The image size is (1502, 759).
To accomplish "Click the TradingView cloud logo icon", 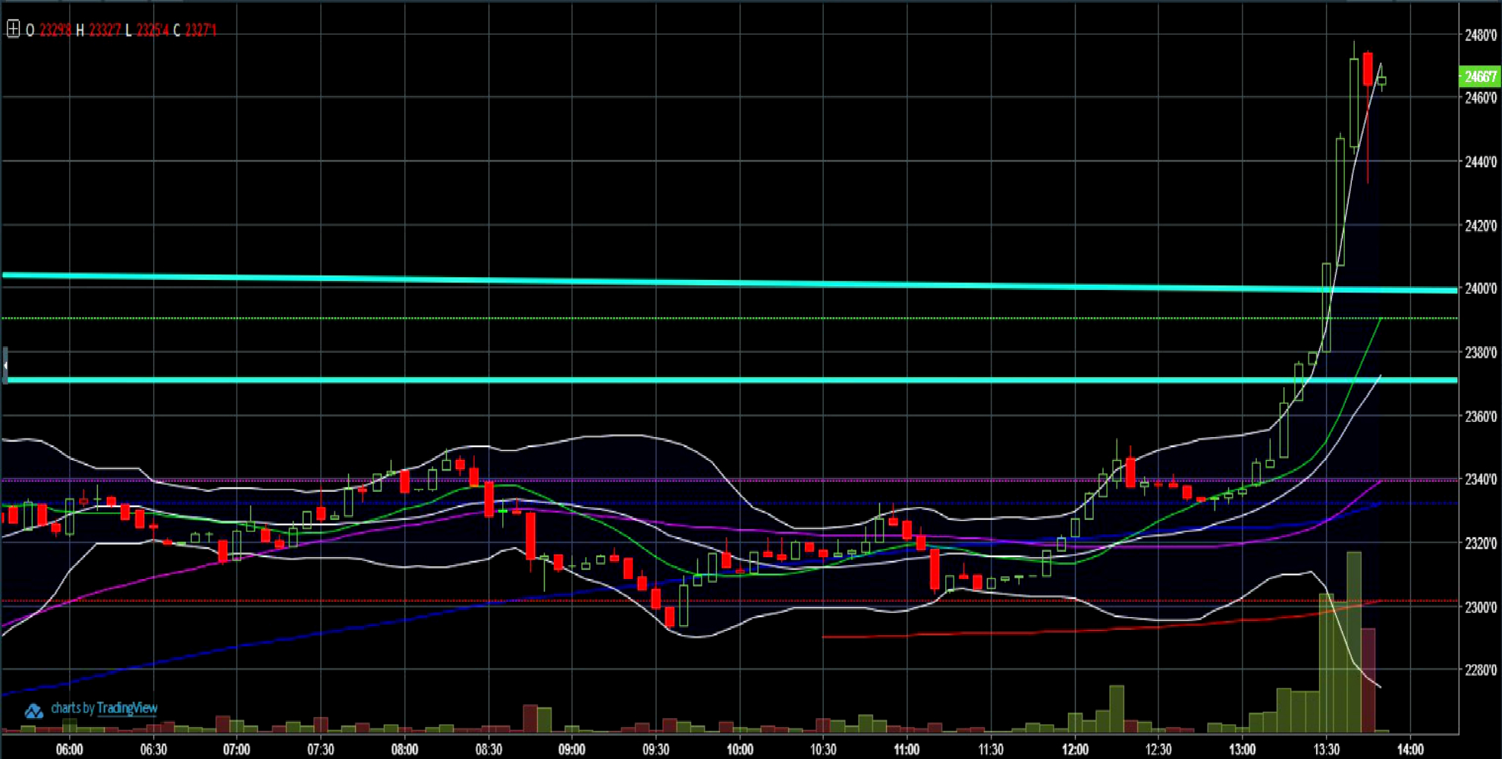I will tap(33, 711).
